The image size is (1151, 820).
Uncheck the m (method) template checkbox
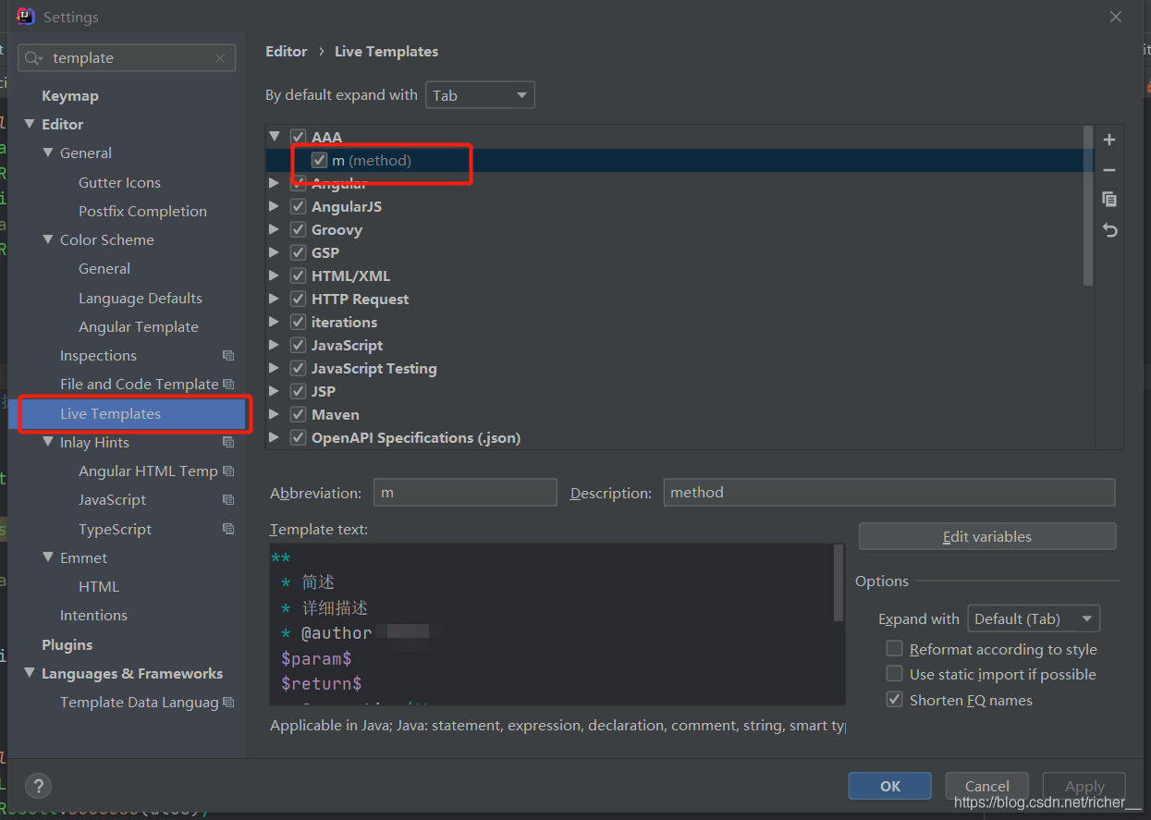coord(319,161)
